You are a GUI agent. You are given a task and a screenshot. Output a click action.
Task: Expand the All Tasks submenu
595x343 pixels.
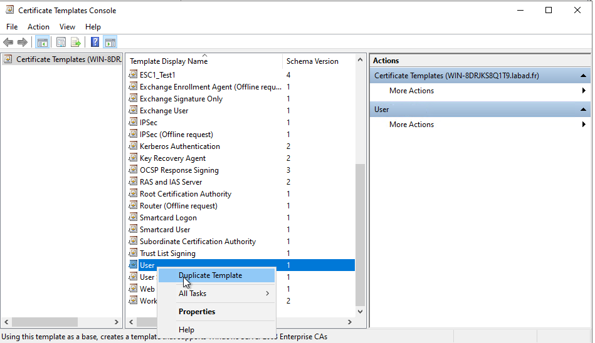tap(215, 294)
